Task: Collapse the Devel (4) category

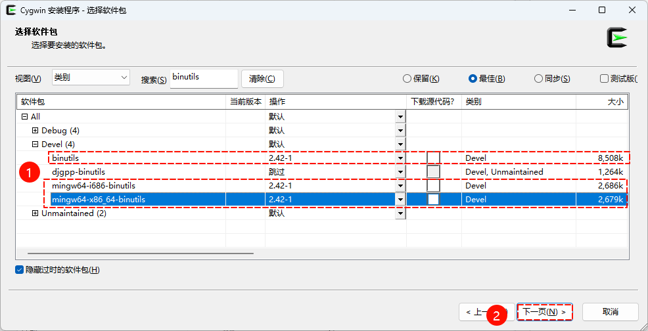Action: pos(35,144)
